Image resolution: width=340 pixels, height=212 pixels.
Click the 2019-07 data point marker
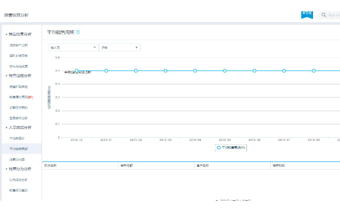[284, 71]
